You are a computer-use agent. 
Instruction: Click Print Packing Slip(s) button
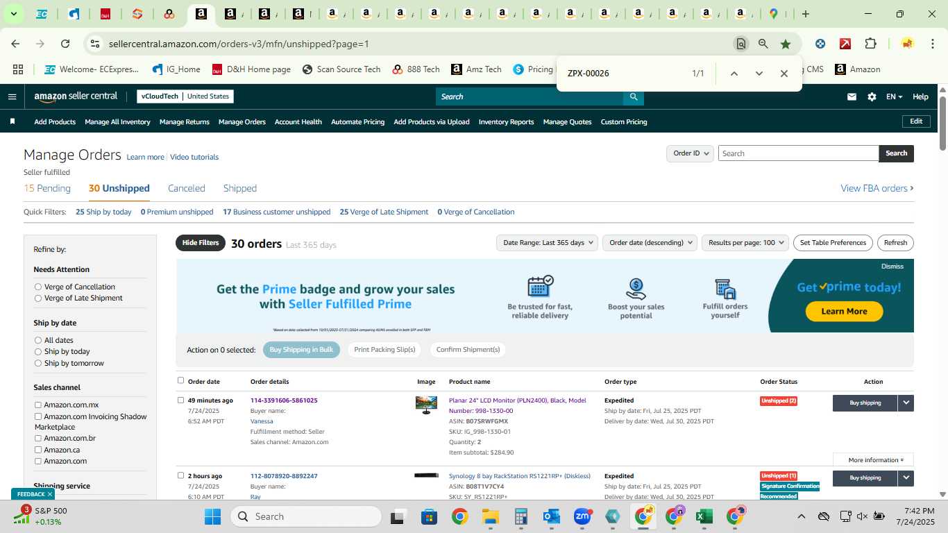[x=384, y=350]
